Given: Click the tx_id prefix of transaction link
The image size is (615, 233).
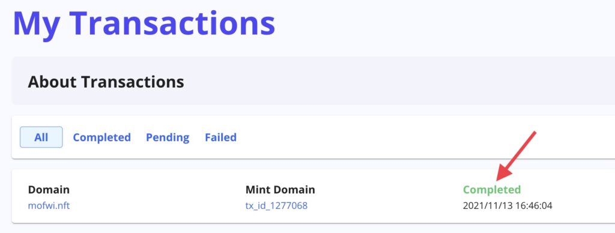Looking at the screenshot, I should pos(256,206).
